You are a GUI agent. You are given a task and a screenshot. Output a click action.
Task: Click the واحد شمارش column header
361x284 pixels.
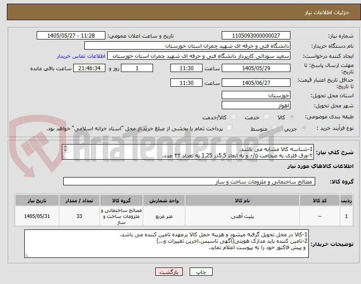tap(164, 200)
